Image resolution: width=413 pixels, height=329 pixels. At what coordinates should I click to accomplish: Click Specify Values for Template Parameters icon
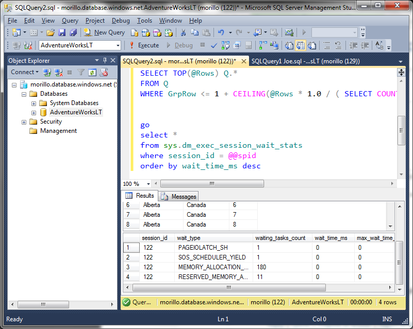click(x=379, y=45)
